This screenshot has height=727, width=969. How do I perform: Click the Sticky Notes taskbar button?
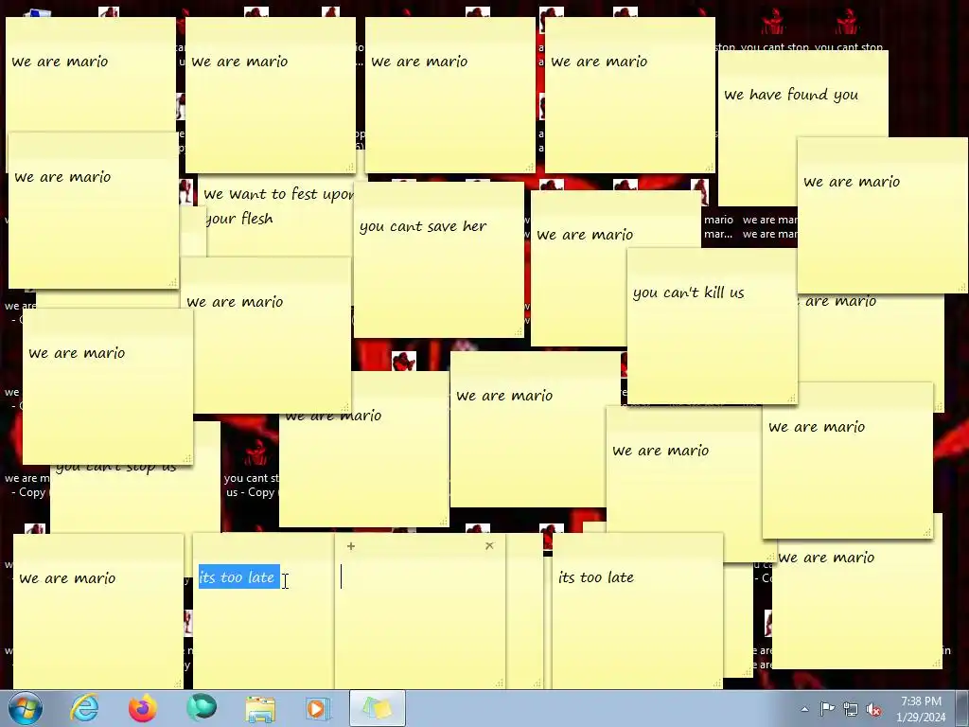(x=378, y=708)
